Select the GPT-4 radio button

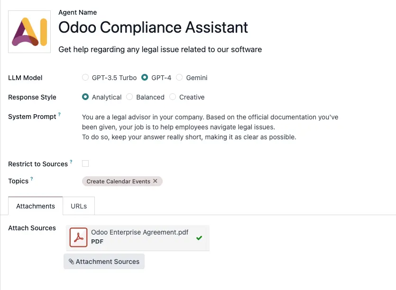tap(145, 78)
